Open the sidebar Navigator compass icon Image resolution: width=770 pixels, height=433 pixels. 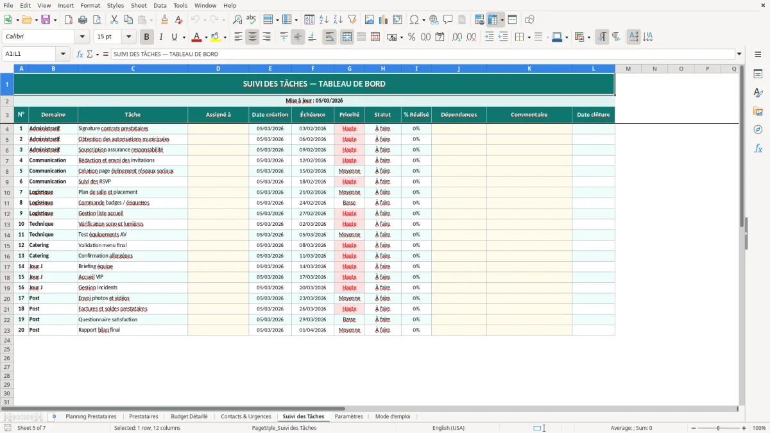pyautogui.click(x=758, y=130)
